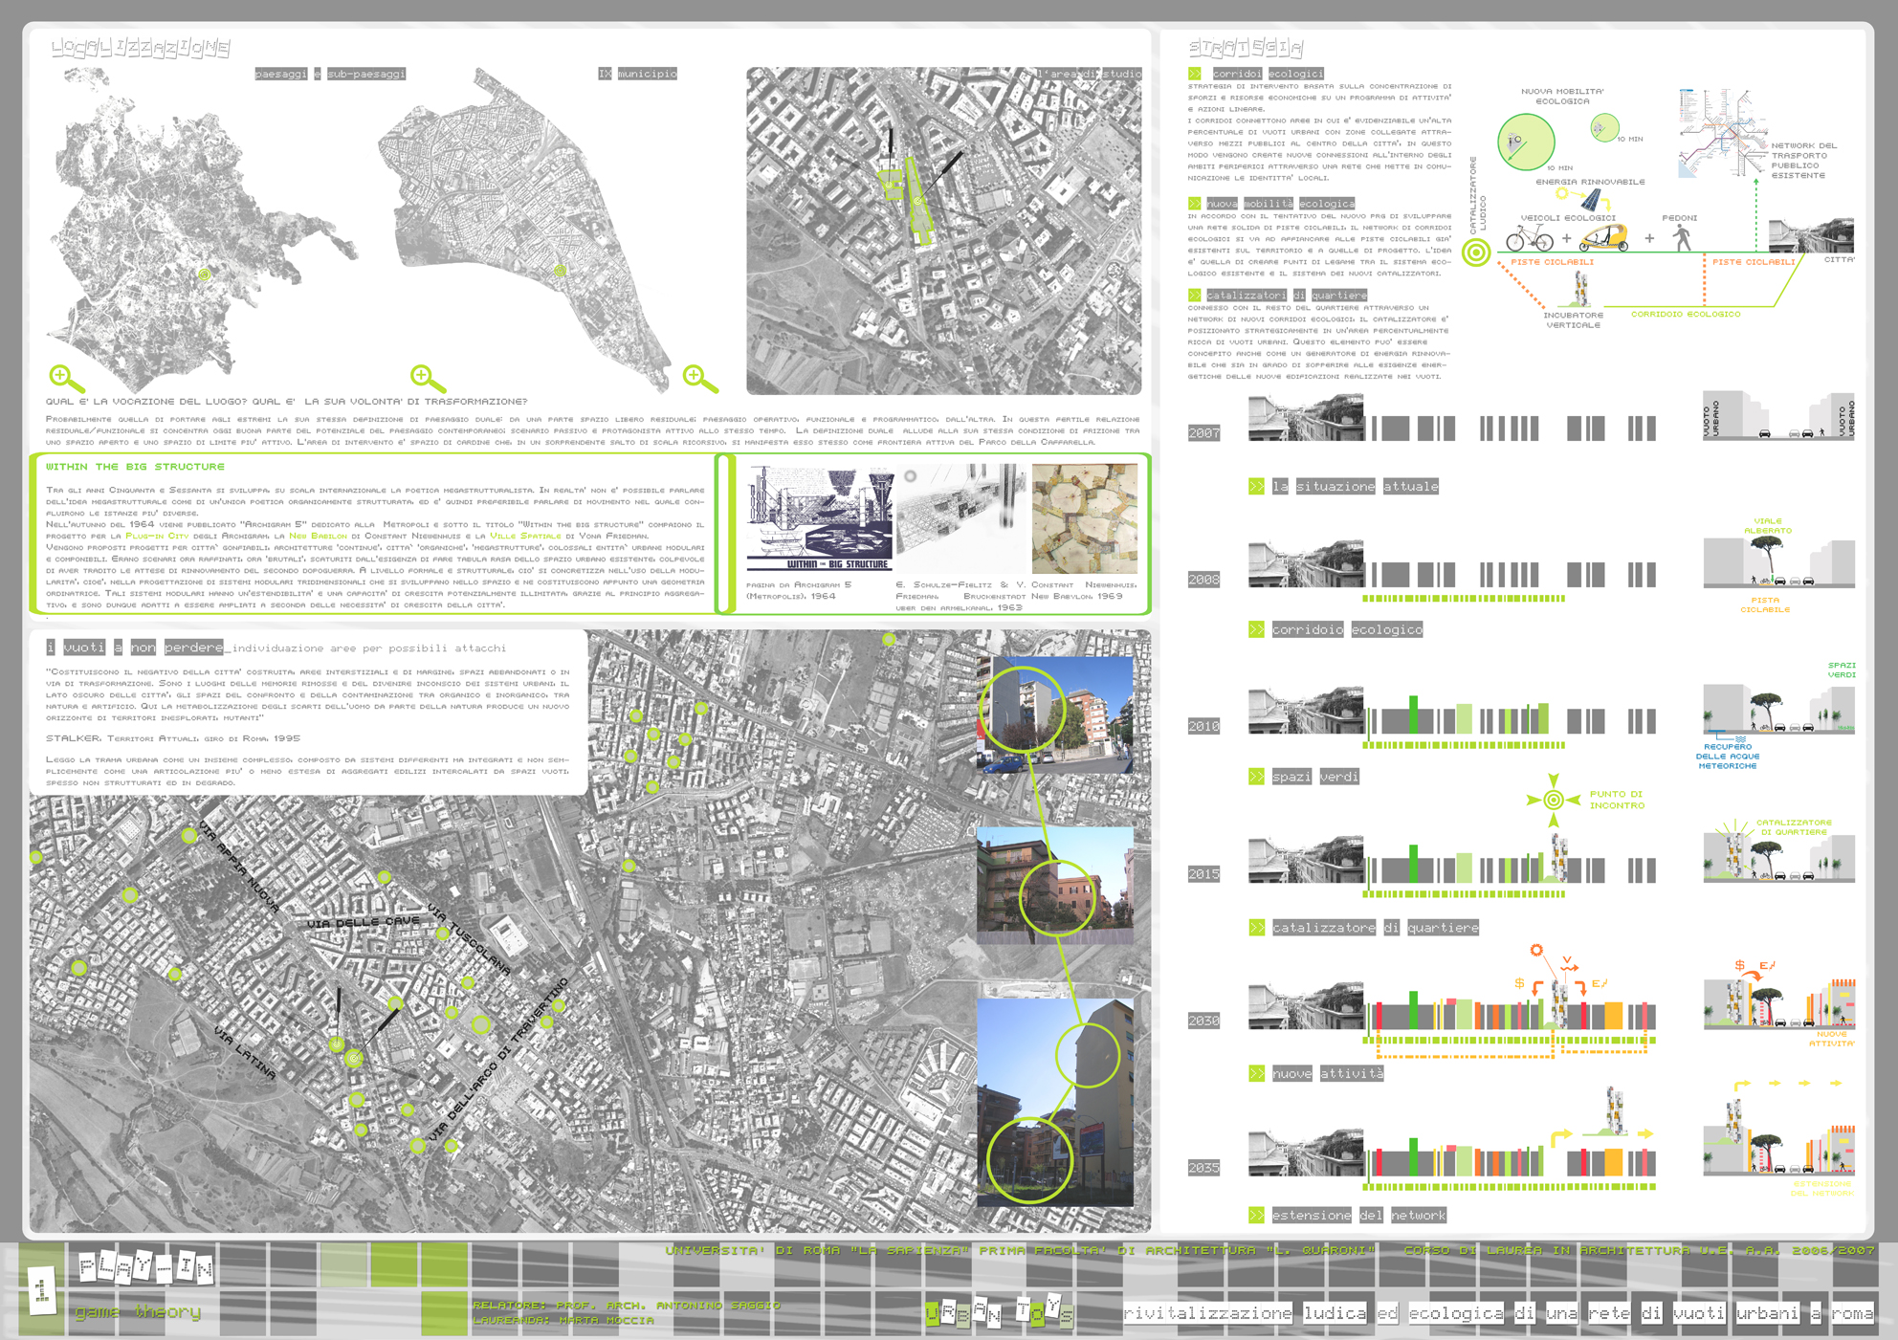Select the Strategia section title
Screen dimensions: 1898x1340
pyautogui.click(x=1245, y=47)
